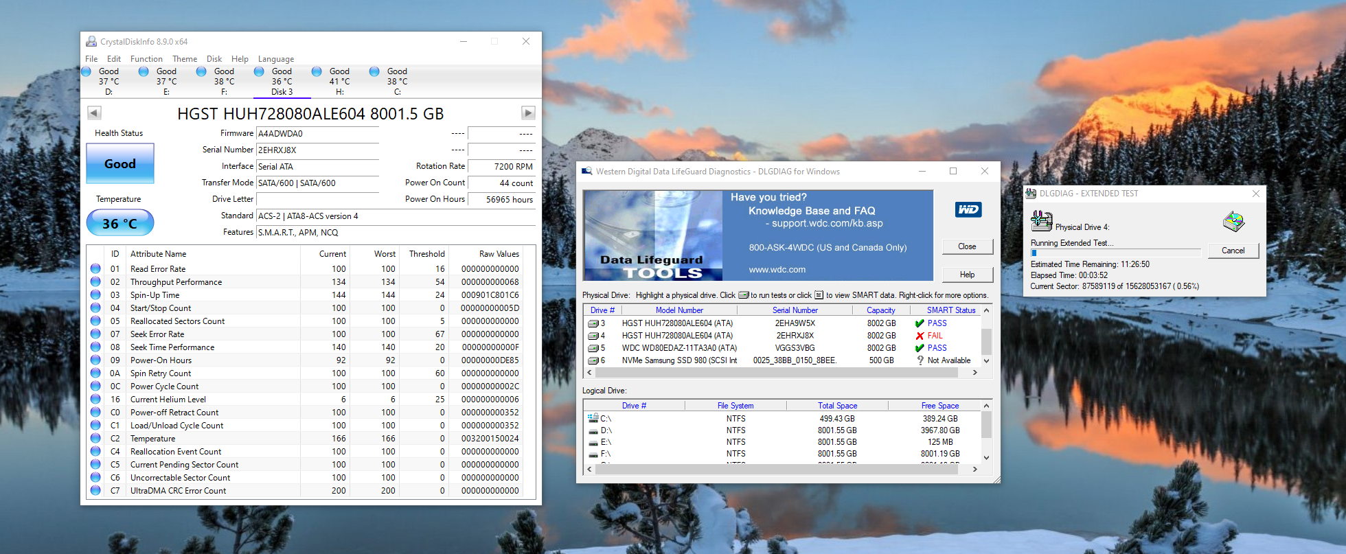
Task: Click the drive icon for physical drive 3
Action: click(x=593, y=323)
